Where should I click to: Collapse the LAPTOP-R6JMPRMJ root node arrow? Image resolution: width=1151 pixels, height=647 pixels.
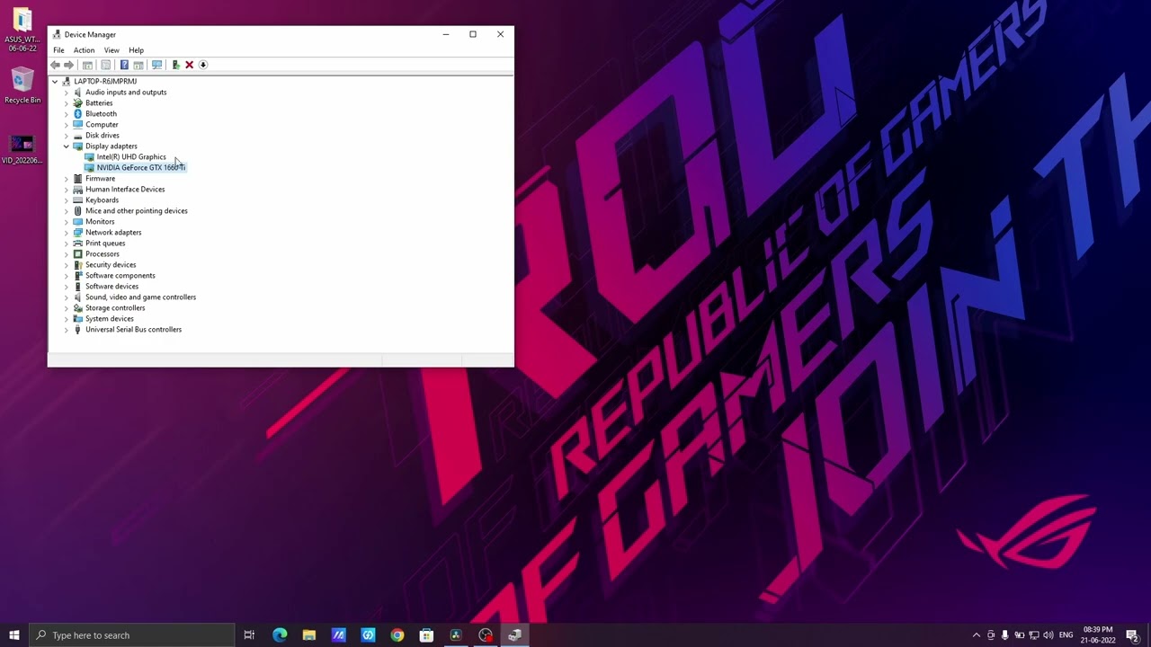click(x=55, y=82)
